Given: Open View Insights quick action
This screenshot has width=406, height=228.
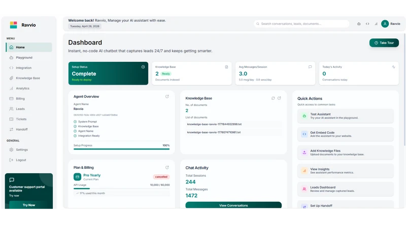Looking at the screenshot, I should 346,171.
